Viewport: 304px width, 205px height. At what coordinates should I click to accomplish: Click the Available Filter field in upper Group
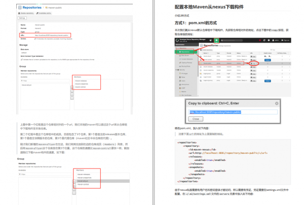pyautogui.click(x=45, y=80)
